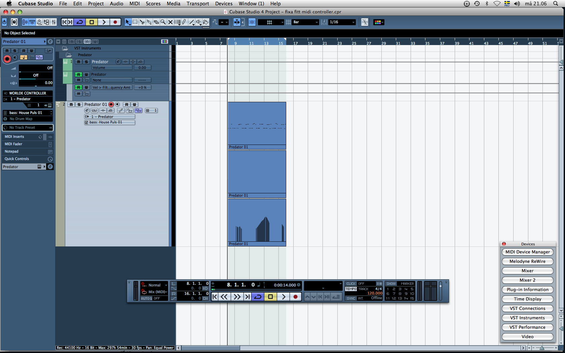This screenshot has width=565, height=353.
Task: Mute the Predator instrument channel
Action: click(x=78, y=62)
